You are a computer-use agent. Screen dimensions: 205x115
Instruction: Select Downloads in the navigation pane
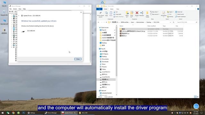click(x=105, y=62)
